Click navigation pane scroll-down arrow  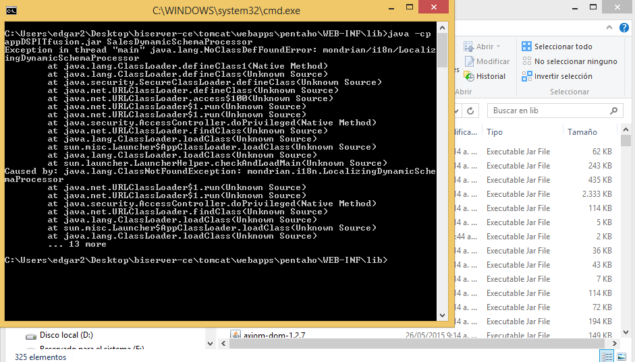coord(210,344)
